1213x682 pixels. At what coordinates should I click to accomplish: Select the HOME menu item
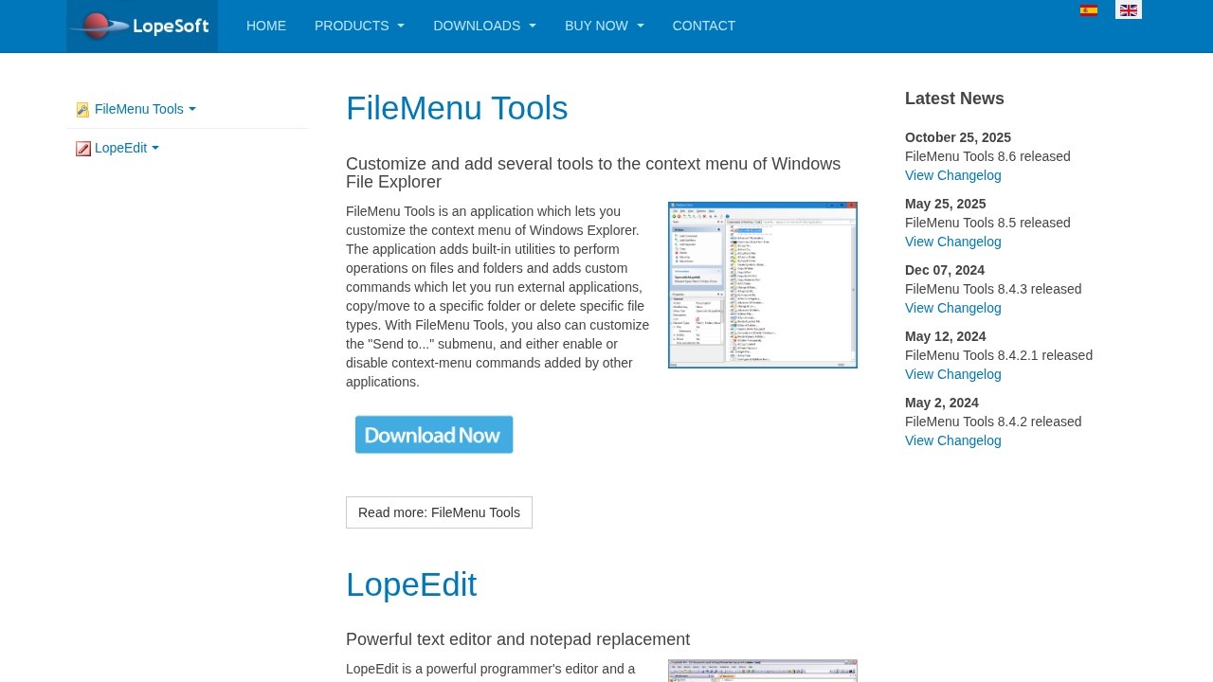[x=265, y=26]
